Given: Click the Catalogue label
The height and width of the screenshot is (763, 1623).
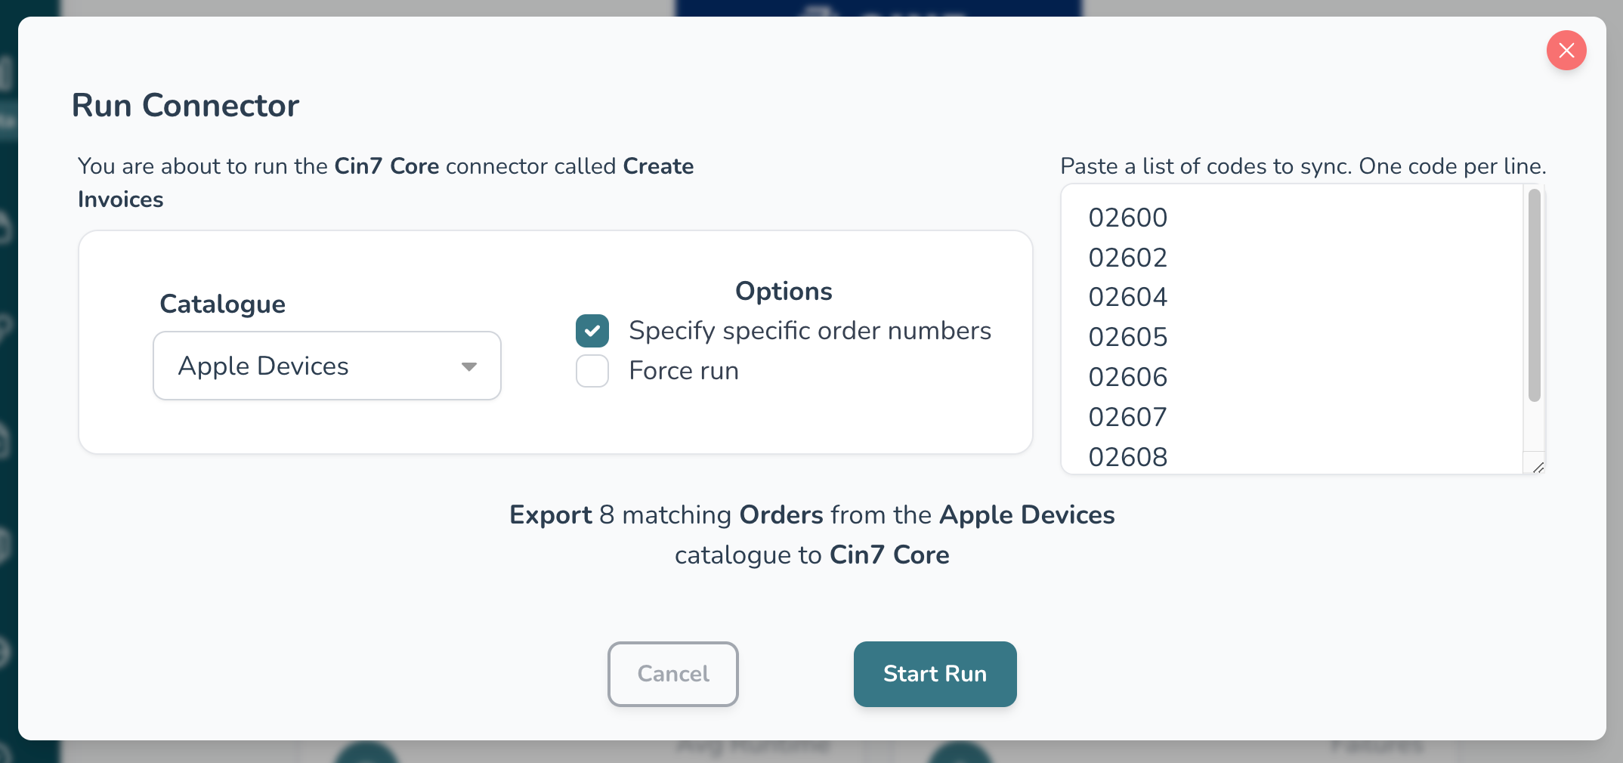Looking at the screenshot, I should point(221,304).
